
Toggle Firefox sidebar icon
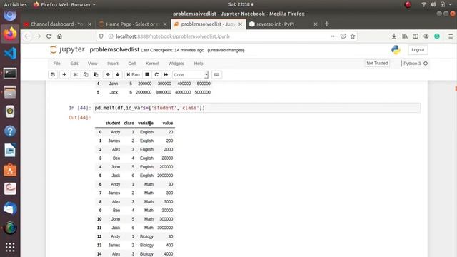[416, 36]
